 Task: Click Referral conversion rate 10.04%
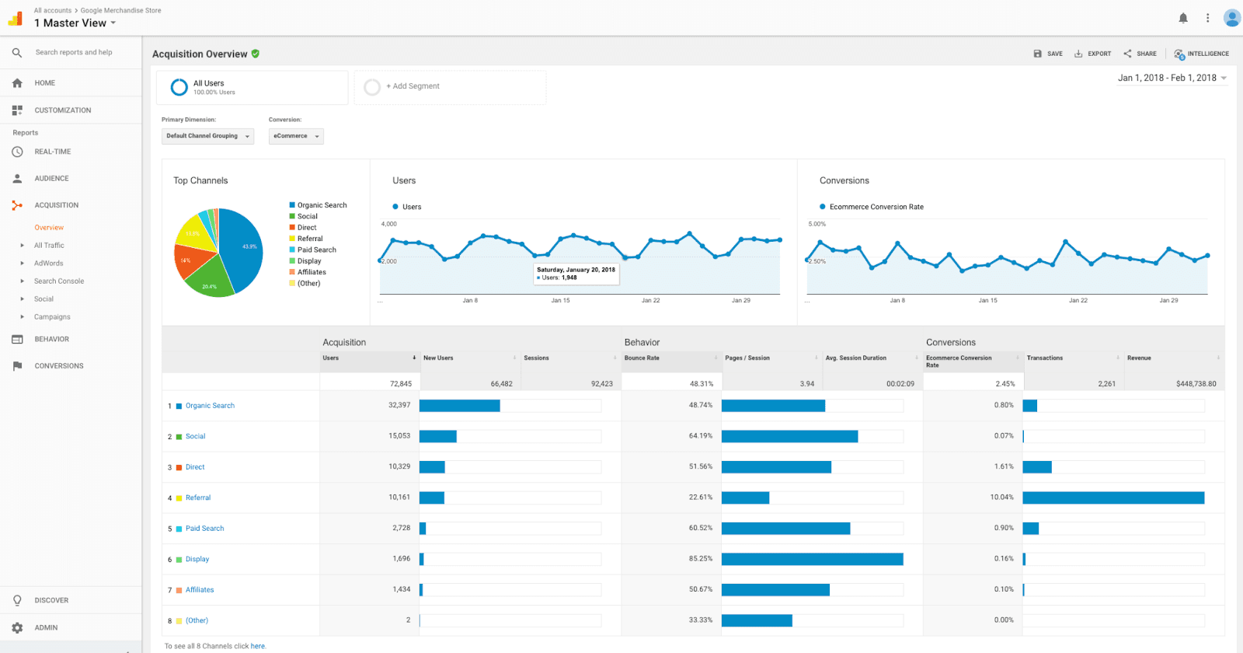(1001, 498)
